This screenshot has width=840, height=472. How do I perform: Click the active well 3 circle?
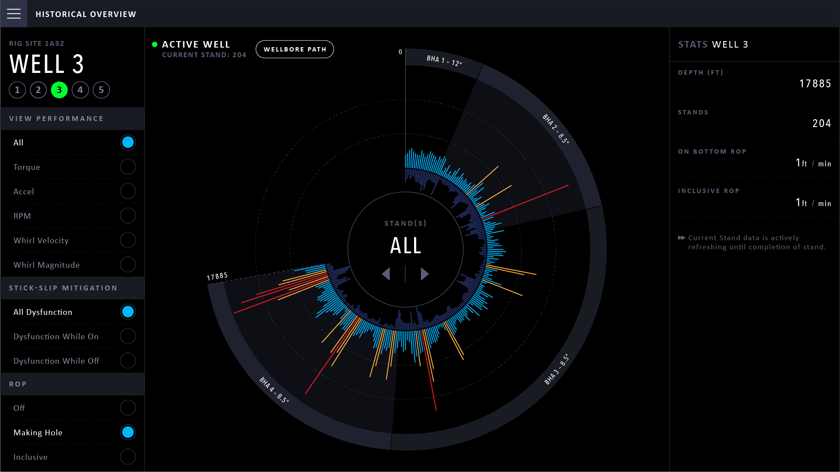[59, 90]
